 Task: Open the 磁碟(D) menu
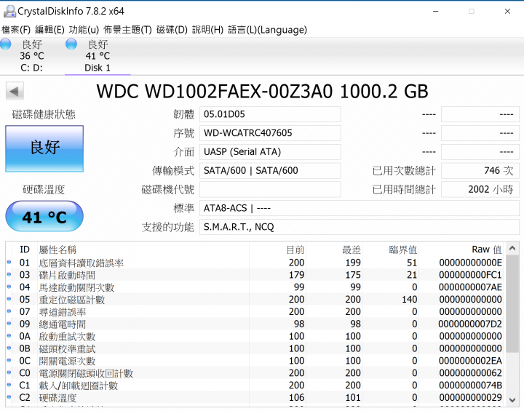[172, 30]
